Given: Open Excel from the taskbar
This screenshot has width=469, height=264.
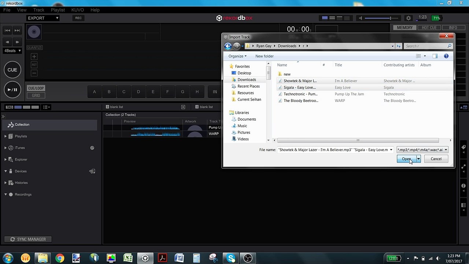Looking at the screenshot, I should click(x=128, y=258).
